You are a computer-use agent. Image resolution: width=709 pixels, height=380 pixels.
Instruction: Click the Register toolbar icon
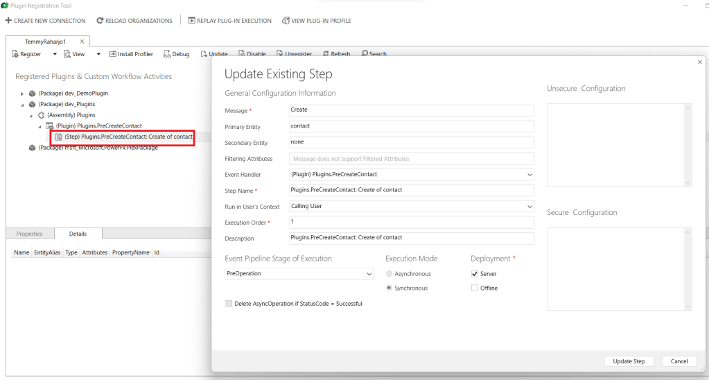[x=15, y=54]
